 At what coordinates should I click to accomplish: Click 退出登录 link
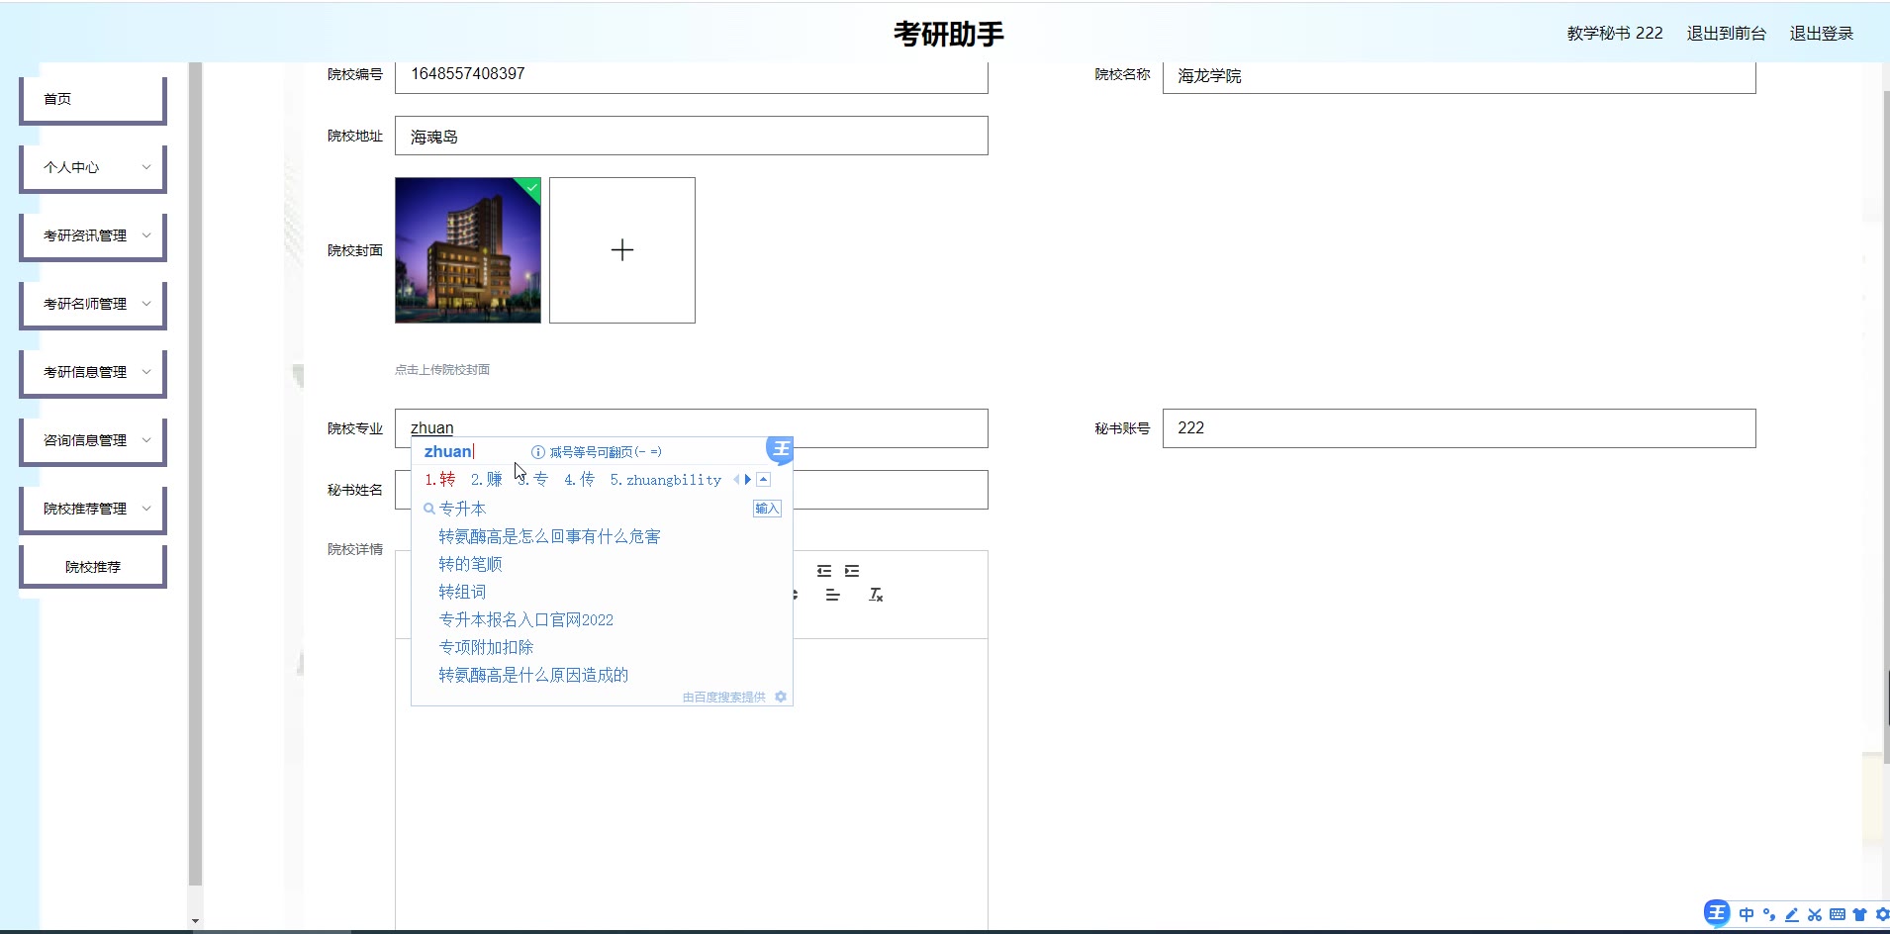pyautogui.click(x=1821, y=33)
